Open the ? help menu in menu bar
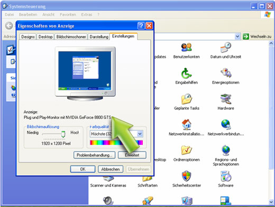Image resolution: width=275 pixels, height=207 pixels. click(98, 15)
